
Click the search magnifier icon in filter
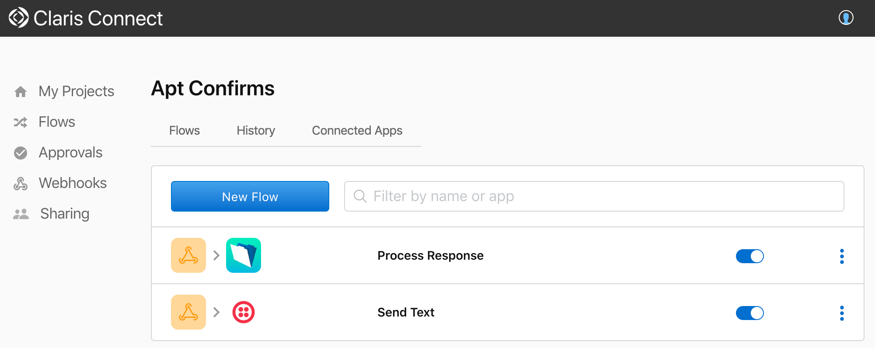coord(360,196)
